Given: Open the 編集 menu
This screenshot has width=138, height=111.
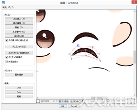Looking at the screenshot, I should (x=4, y=7).
